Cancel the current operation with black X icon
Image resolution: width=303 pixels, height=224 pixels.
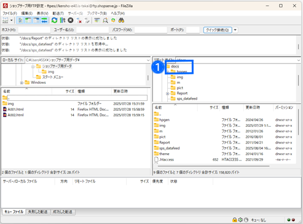71,20
